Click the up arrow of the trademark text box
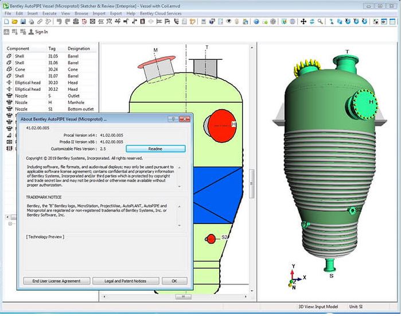 pyautogui.click(x=180, y=206)
